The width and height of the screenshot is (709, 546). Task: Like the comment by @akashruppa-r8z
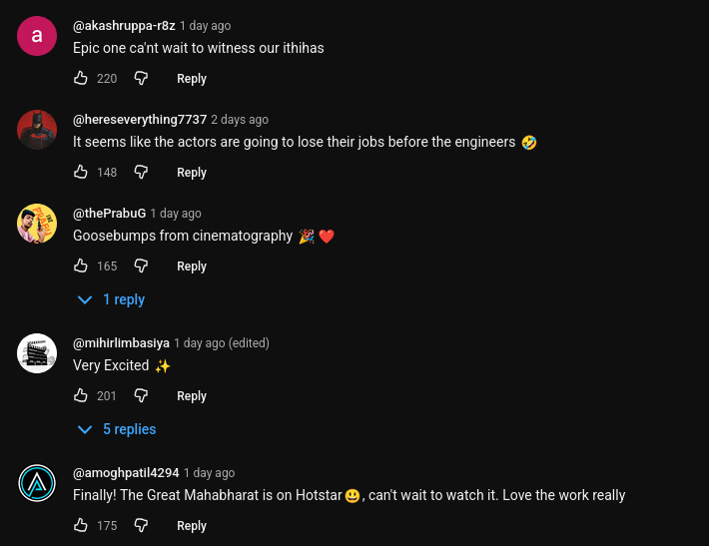click(81, 78)
